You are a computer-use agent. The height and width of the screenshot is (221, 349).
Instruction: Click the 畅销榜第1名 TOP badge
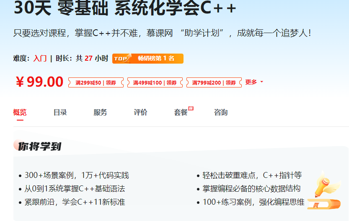(148, 59)
